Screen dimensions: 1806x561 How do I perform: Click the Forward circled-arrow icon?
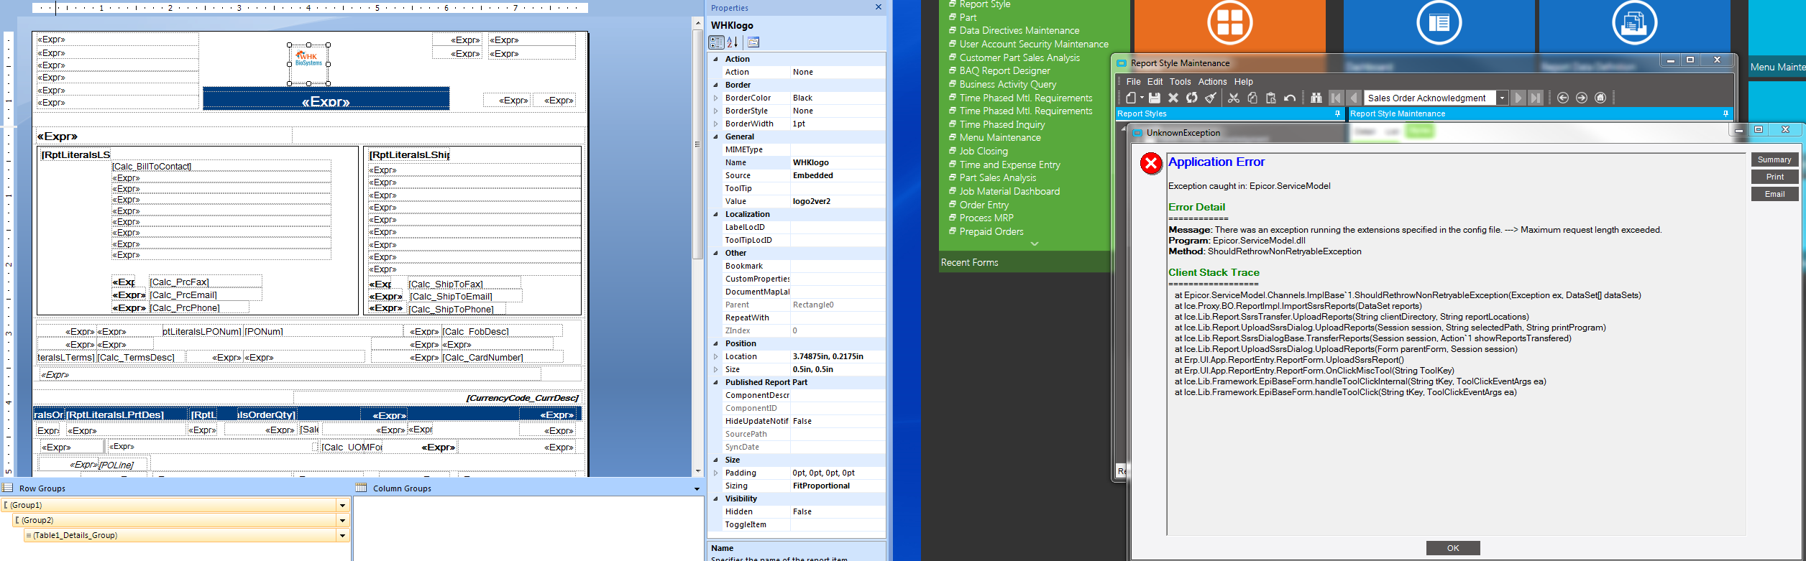click(x=1582, y=98)
